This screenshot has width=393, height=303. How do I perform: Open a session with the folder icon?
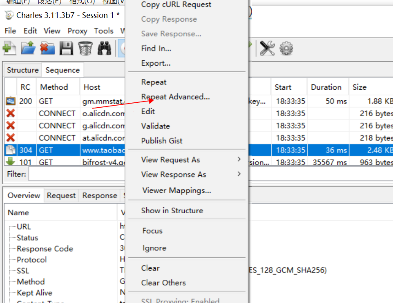(x=28, y=48)
